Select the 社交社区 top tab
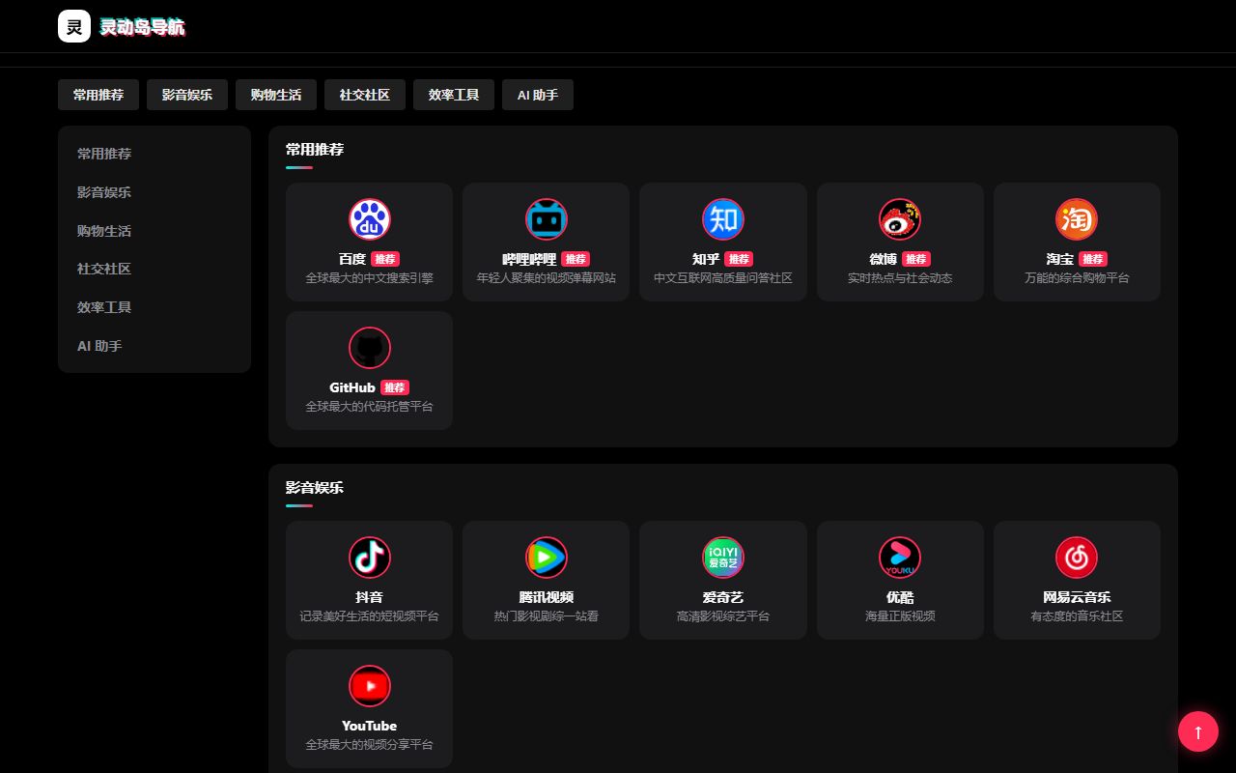1236x773 pixels. point(365,95)
